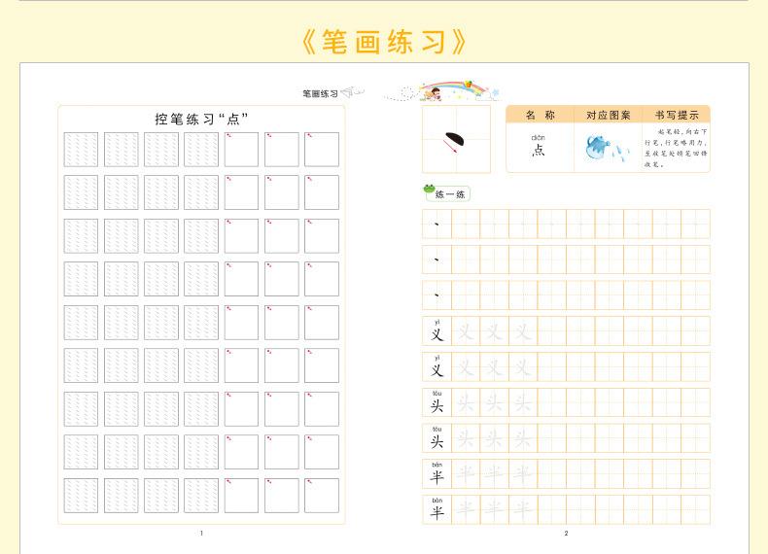The width and height of the screenshot is (768, 554).
Task: Click the top-left dashed tracing box
Action: pos(81,150)
